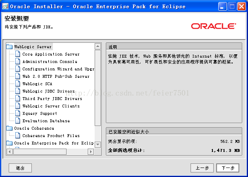Screen dimensions: 248x177
Task: Select Third Party JDBC Drivers entry
Action: tap(52, 98)
